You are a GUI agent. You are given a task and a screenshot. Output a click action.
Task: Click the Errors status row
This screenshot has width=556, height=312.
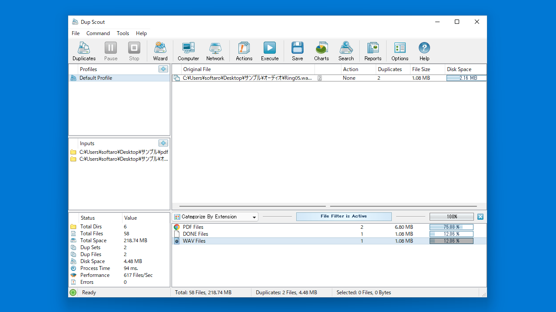click(119, 282)
